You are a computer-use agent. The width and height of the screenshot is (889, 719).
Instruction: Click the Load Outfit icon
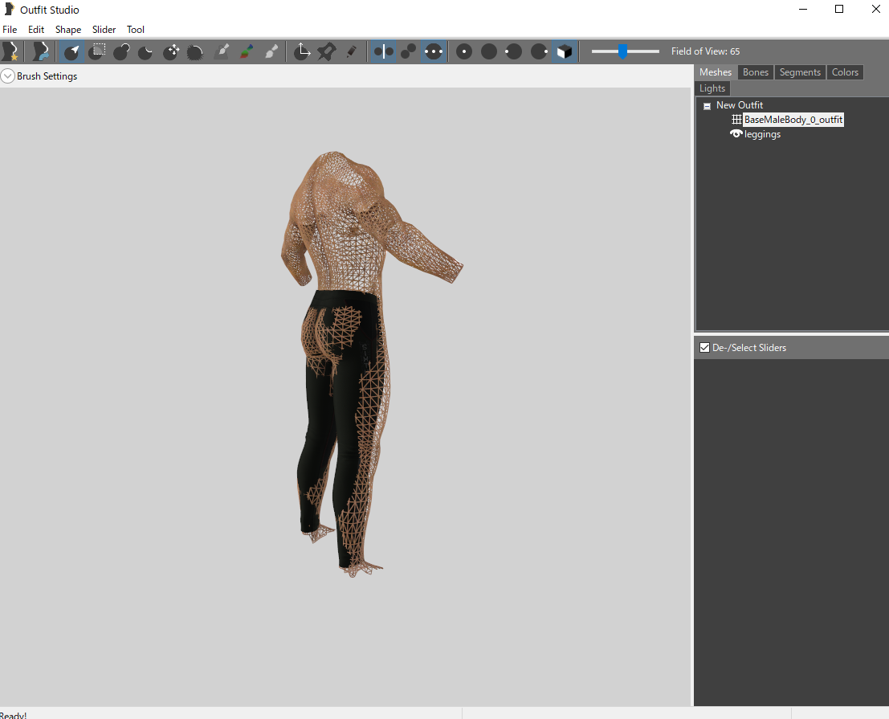pyautogui.click(x=40, y=51)
